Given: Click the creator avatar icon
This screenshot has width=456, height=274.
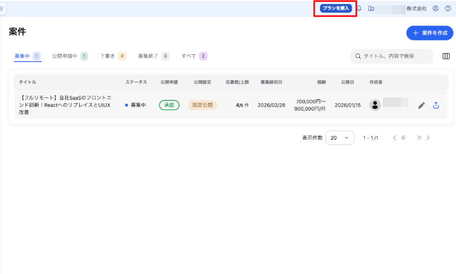Looking at the screenshot, I should click(x=375, y=105).
